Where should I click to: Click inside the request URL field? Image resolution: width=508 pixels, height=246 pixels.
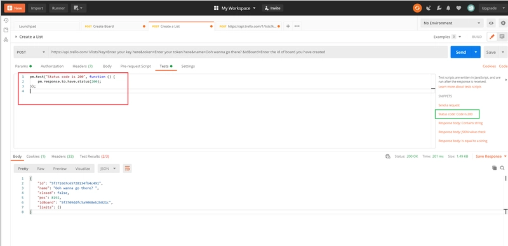click(248, 52)
